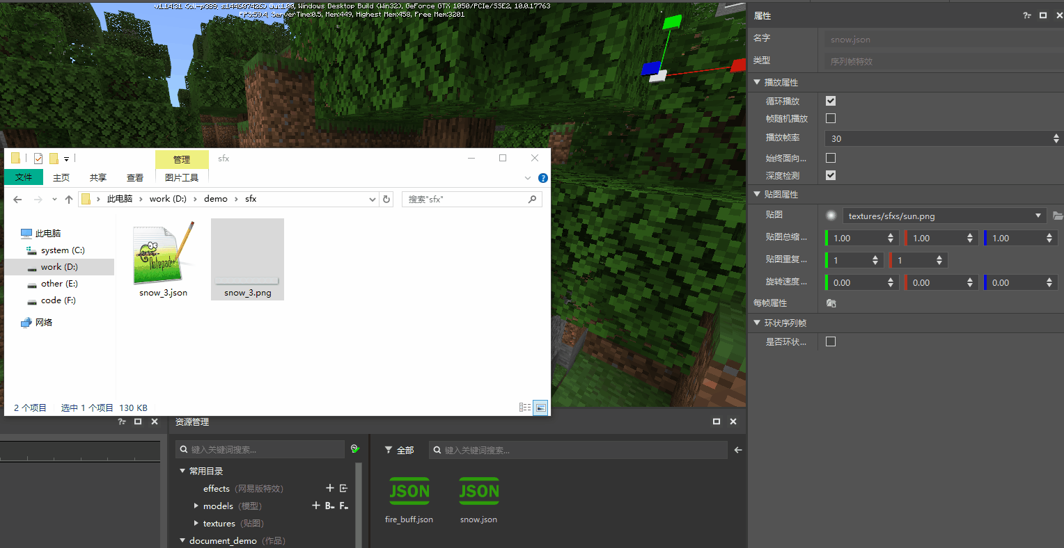1064x548 pixels.
Task: Open the 主页 ribbon tab
Action: pyautogui.click(x=61, y=178)
